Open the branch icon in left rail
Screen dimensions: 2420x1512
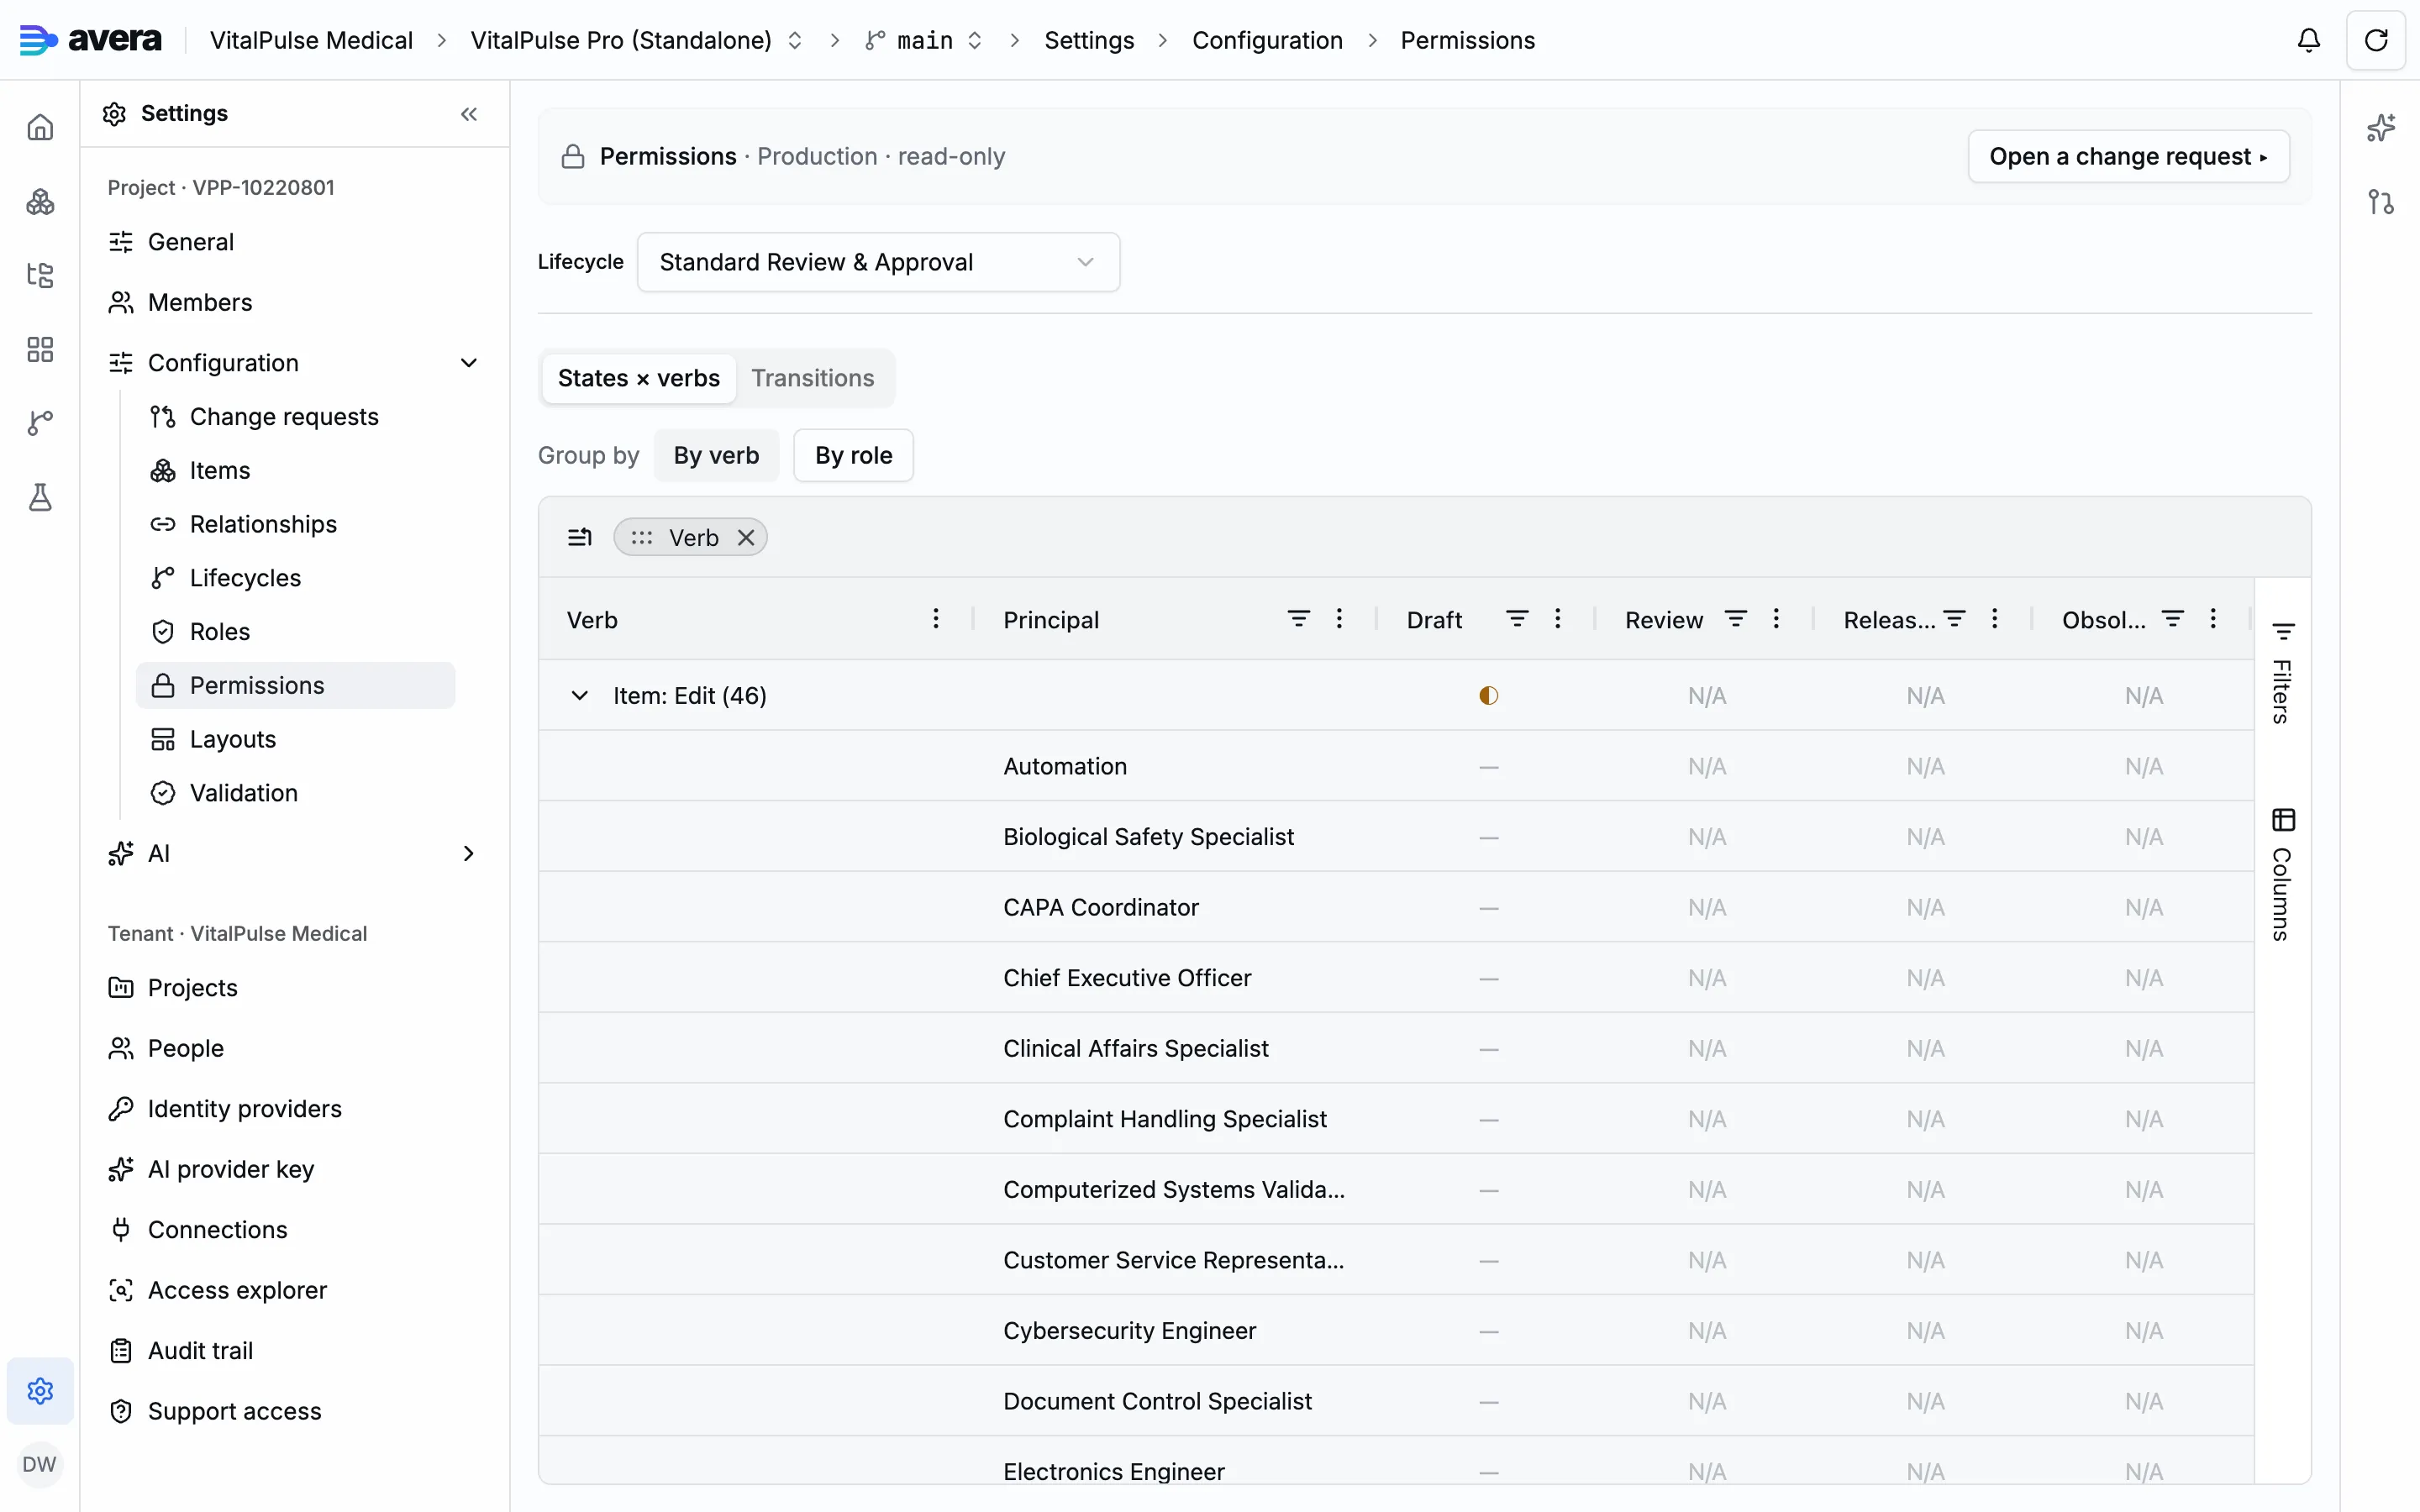[40, 423]
